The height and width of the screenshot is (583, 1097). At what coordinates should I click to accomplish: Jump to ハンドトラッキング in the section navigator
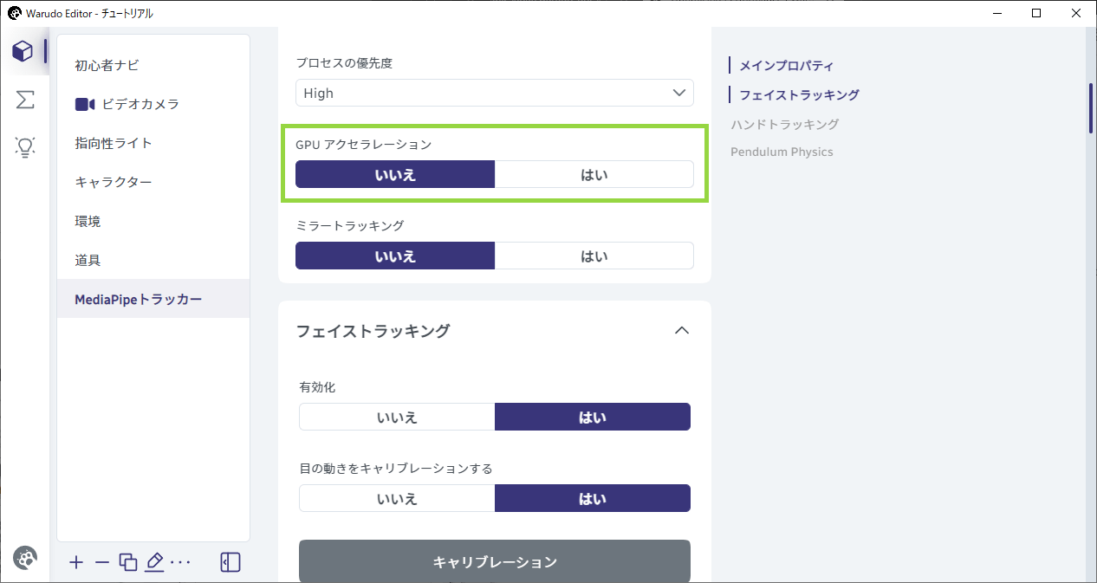tap(784, 124)
